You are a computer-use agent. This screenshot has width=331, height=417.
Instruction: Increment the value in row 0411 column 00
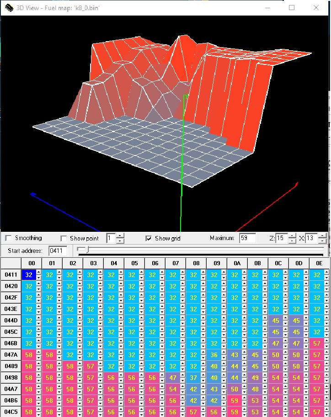click(x=38, y=273)
